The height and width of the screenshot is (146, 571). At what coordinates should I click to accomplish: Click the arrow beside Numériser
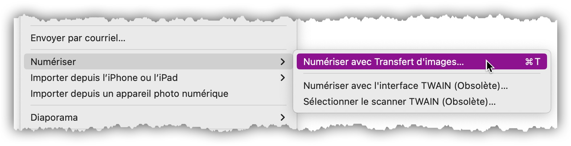(x=283, y=62)
